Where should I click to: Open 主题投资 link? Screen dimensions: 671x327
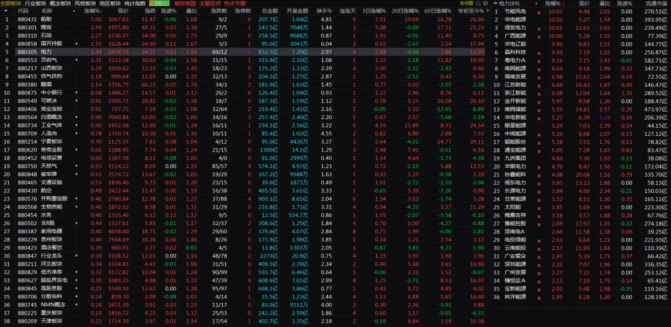210,4
